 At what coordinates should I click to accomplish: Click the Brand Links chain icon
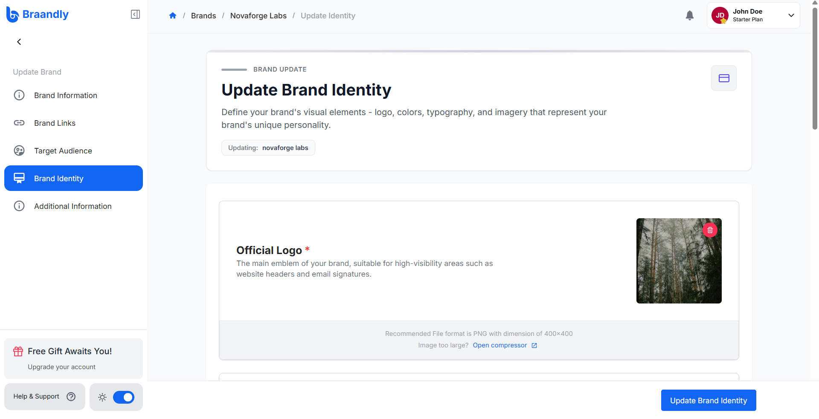click(x=19, y=123)
